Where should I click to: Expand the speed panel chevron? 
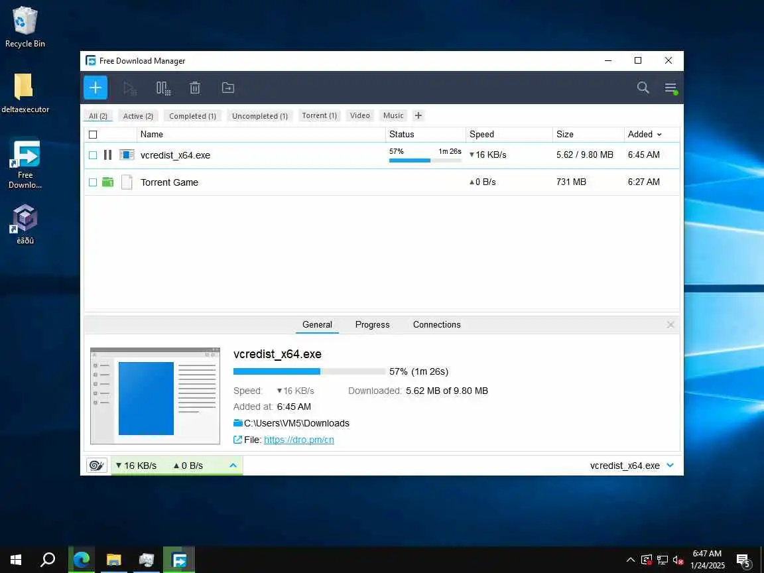pyautogui.click(x=233, y=466)
